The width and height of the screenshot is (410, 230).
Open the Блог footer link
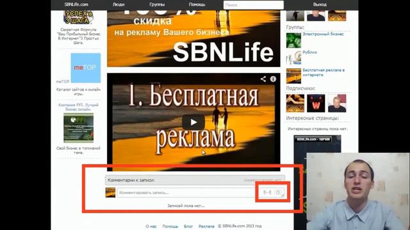(x=188, y=226)
